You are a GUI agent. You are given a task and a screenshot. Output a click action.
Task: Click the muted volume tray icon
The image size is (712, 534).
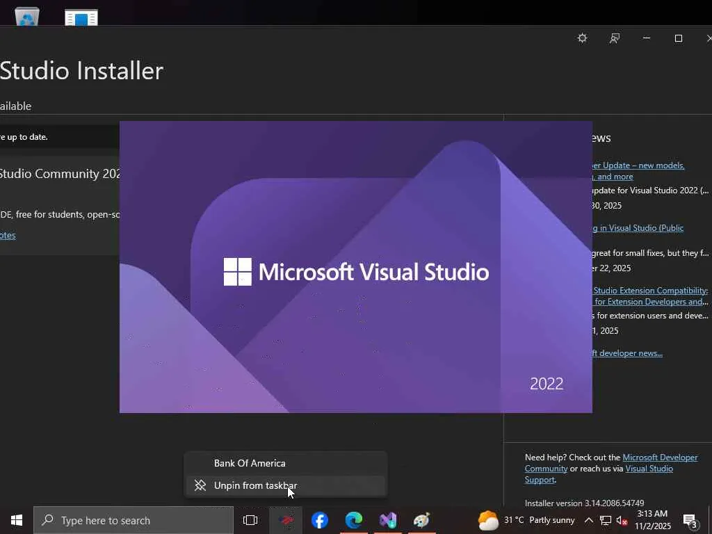622,520
